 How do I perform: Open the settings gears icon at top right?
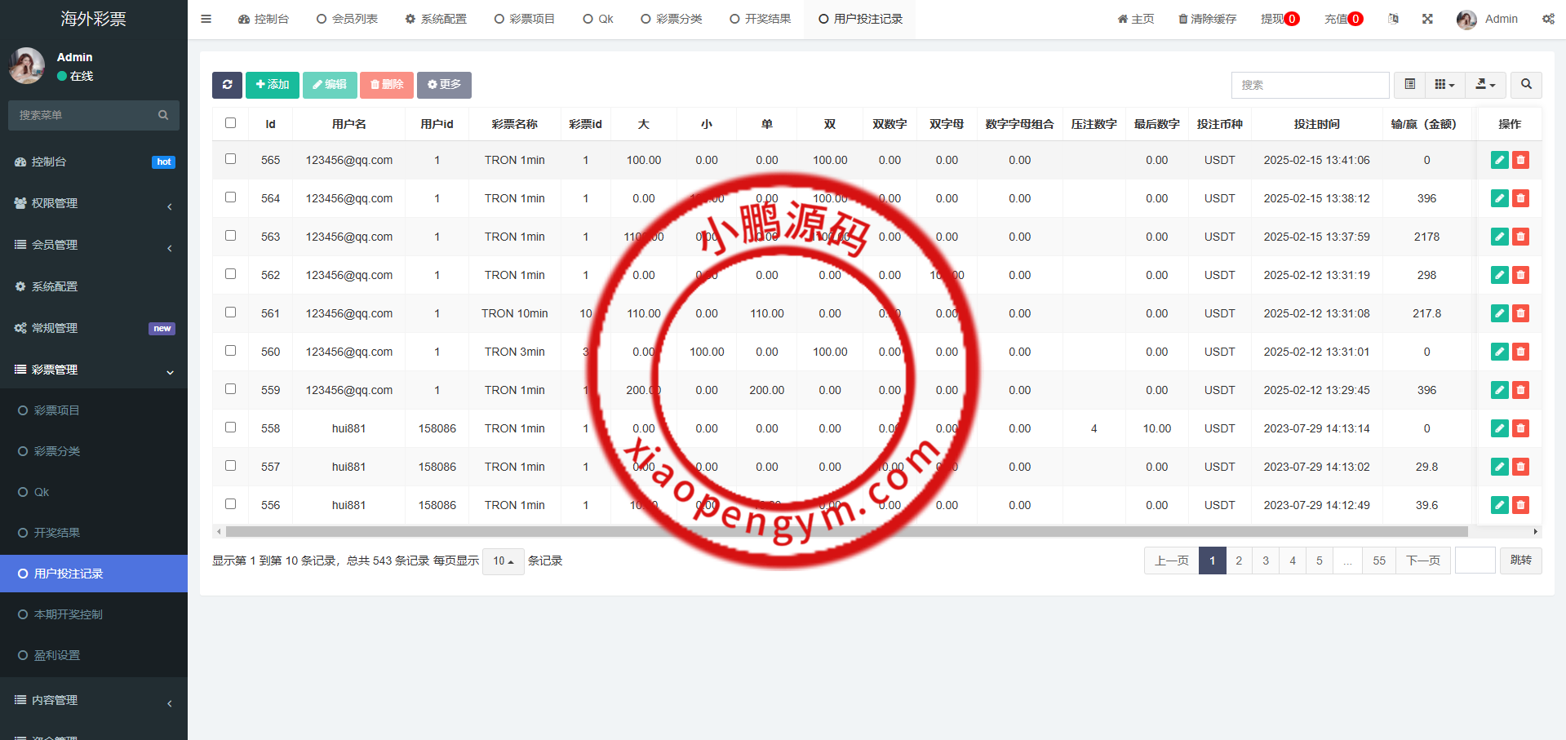(x=1548, y=19)
